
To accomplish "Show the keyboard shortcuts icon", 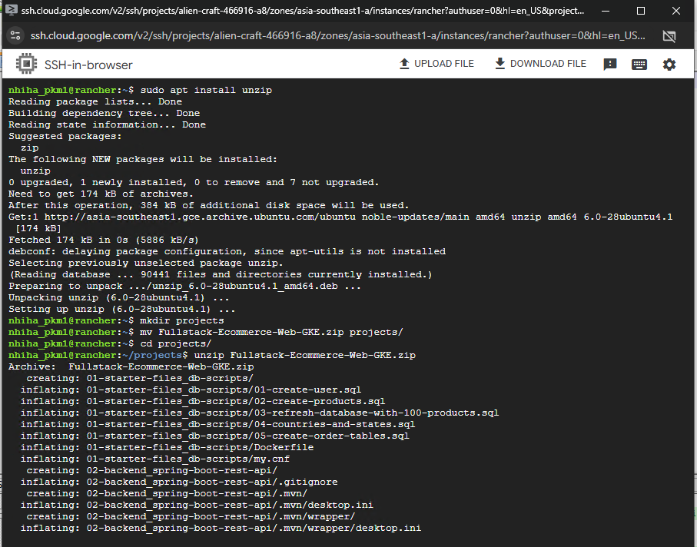I will click(639, 65).
